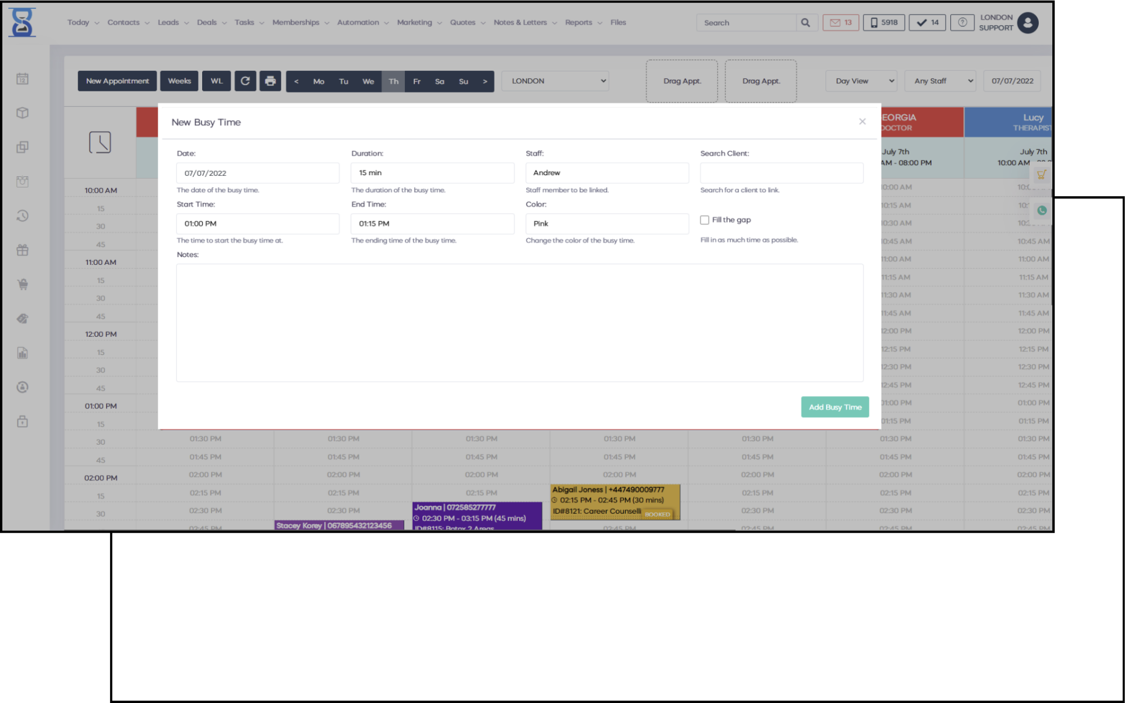Click the Color field showing Pink
This screenshot has width=1125, height=703.
606,224
